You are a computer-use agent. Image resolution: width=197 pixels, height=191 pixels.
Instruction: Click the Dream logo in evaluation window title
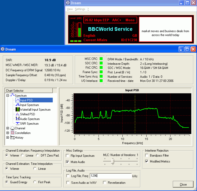point(3,49)
